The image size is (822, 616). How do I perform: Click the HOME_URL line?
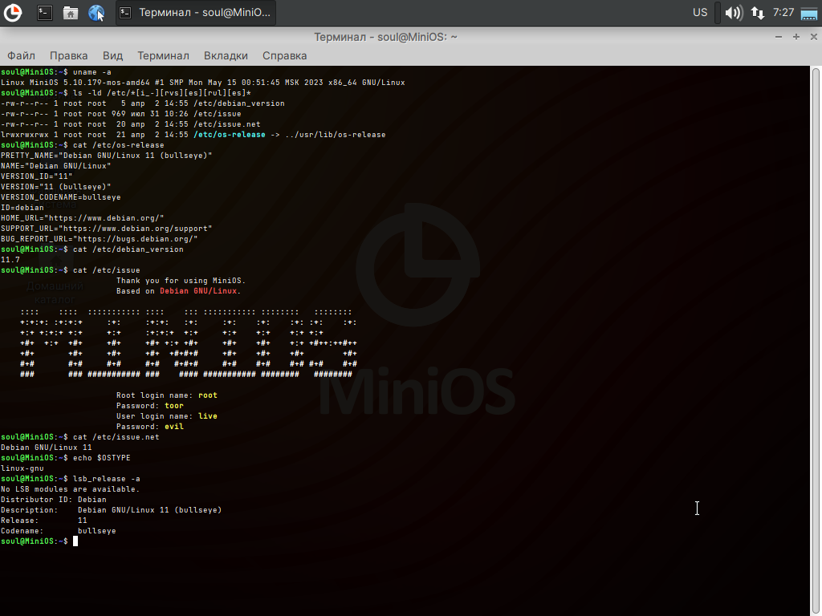[83, 218]
